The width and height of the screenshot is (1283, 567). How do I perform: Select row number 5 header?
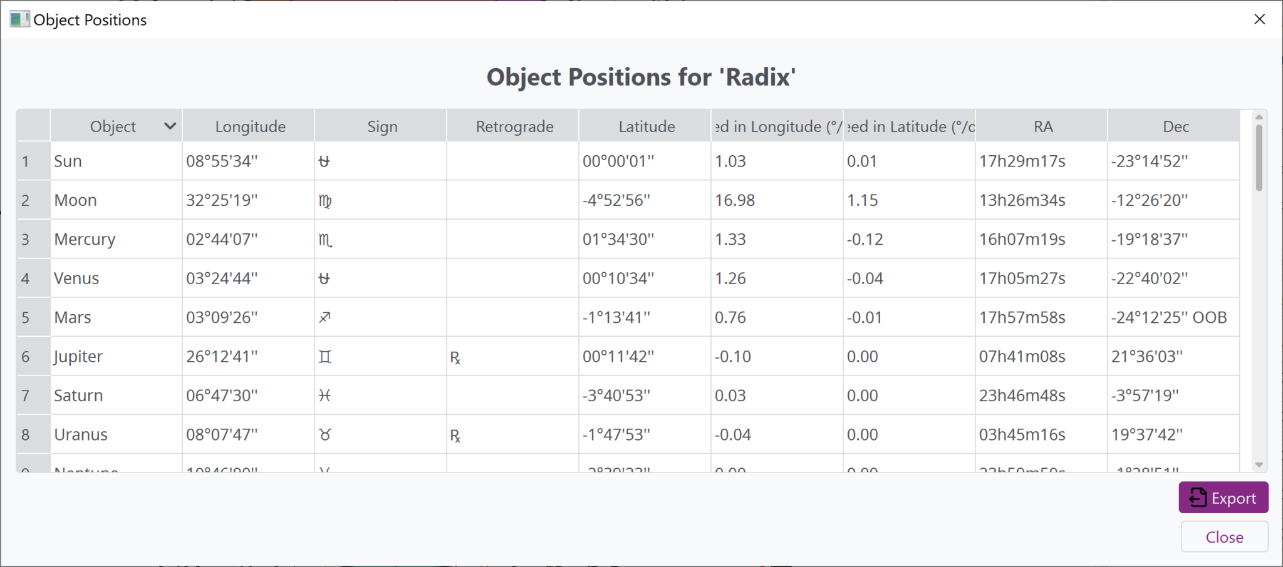click(26, 317)
